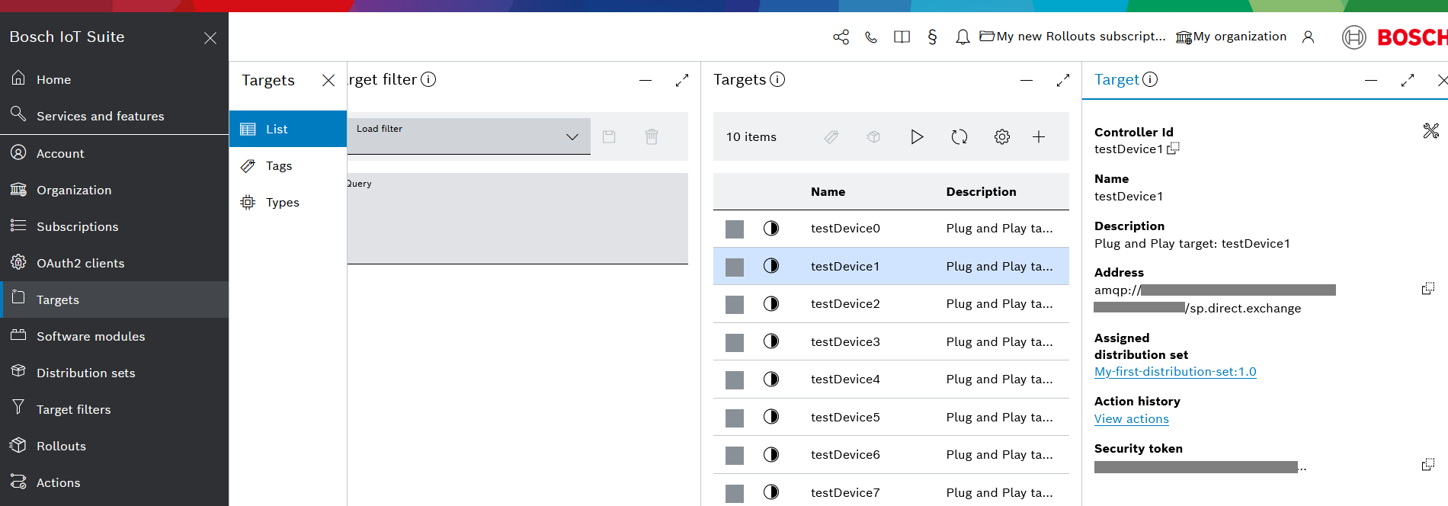Open Targets table settings gear icon
The height and width of the screenshot is (506, 1448).
[x=1001, y=137]
